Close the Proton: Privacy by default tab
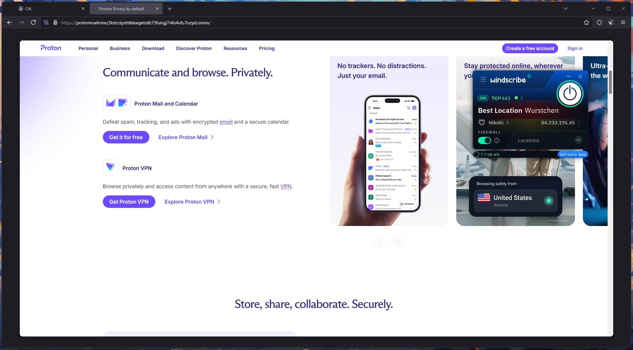 157,9
